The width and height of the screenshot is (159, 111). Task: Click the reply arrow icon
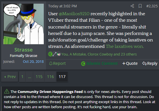coord(144,63)
